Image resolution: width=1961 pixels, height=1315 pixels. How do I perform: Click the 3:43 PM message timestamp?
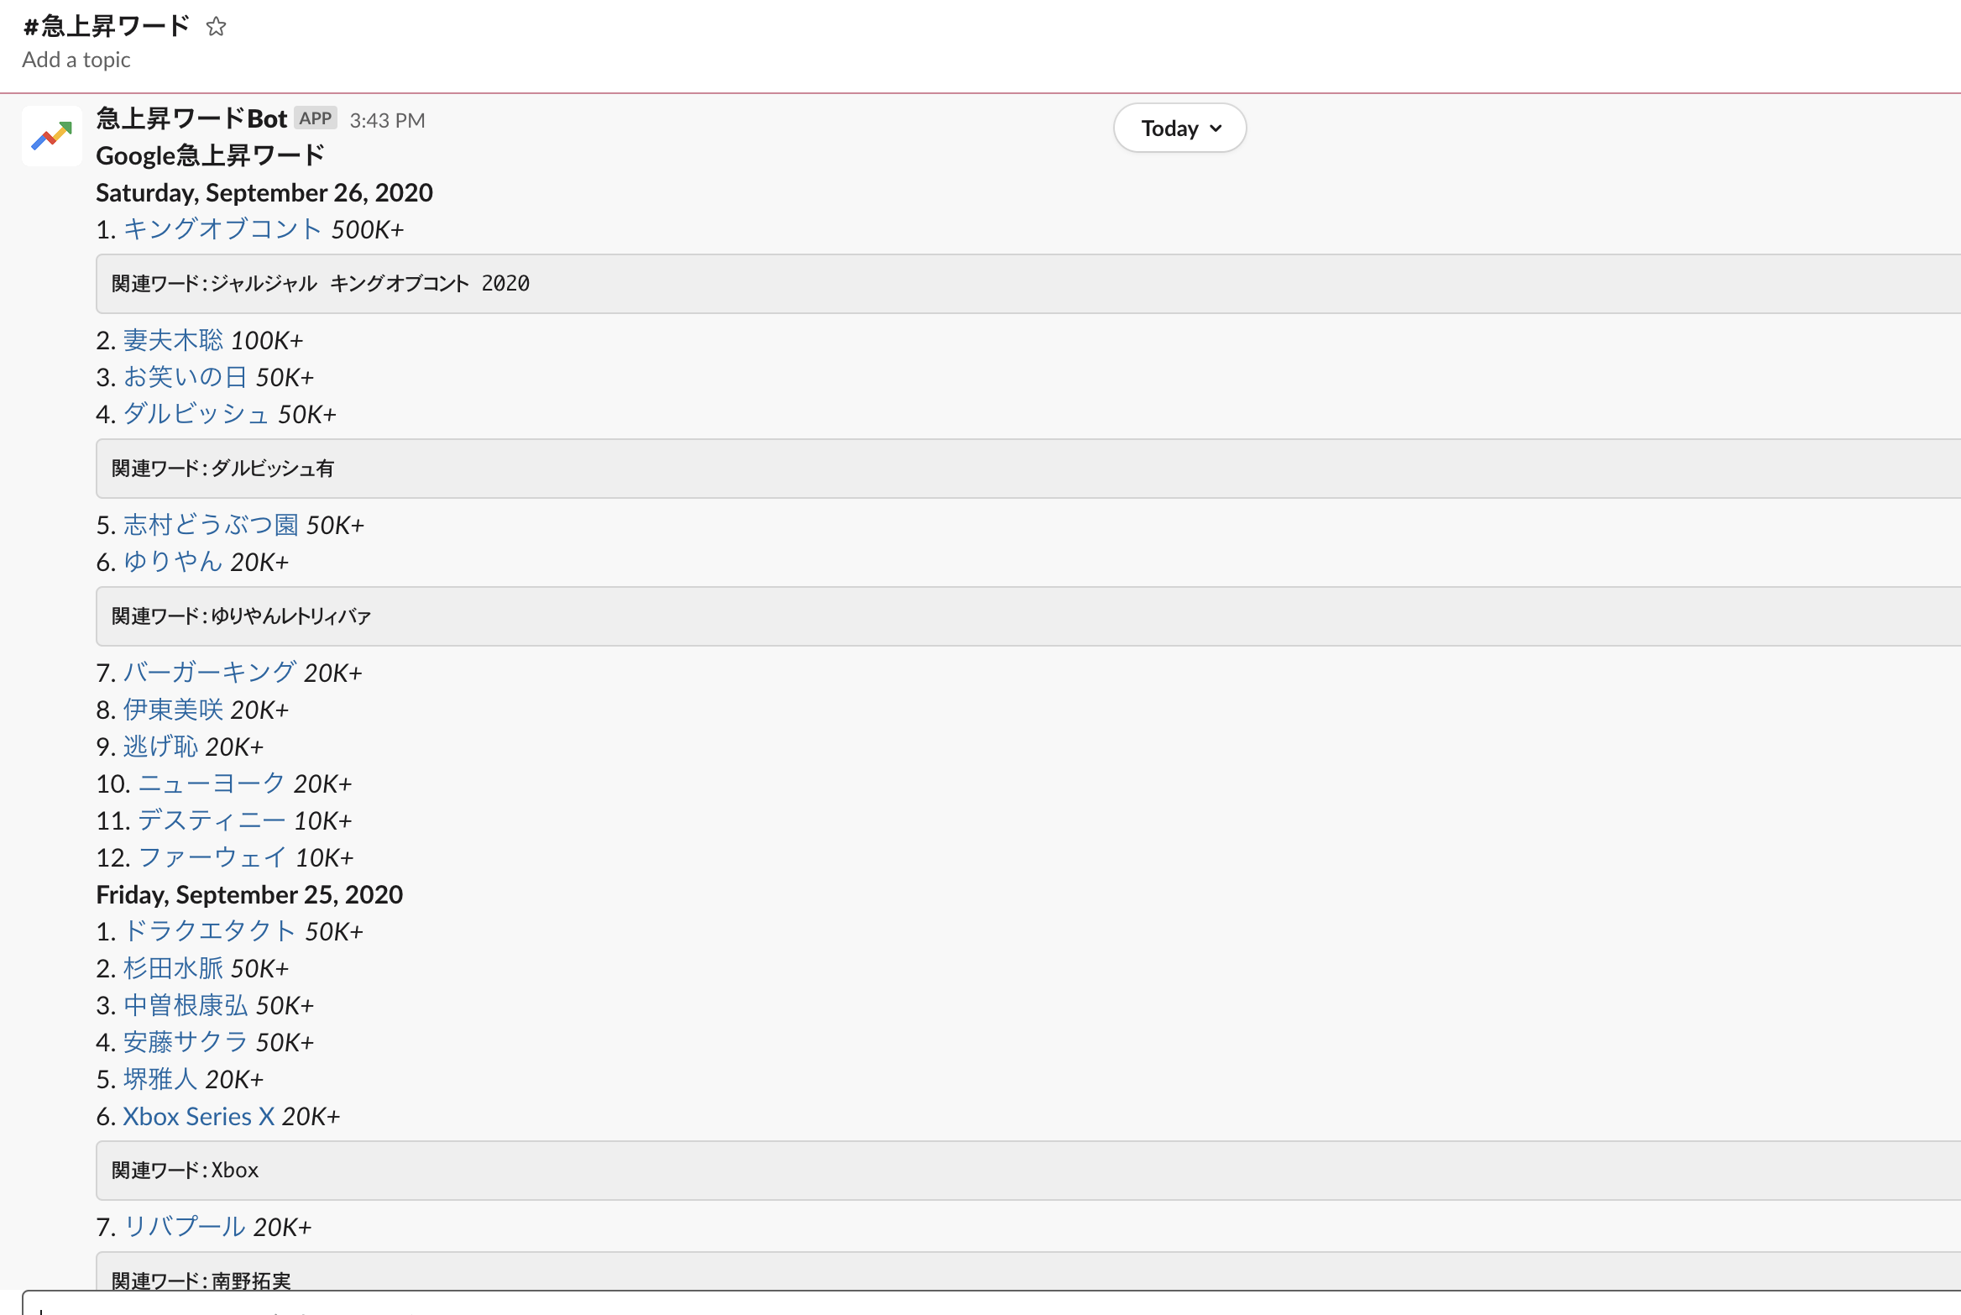coord(387,121)
